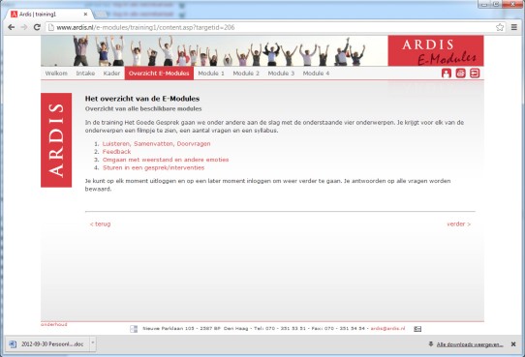The width and height of the screenshot is (525, 357).
Task: Open the Feedback module link
Action: [x=116, y=152]
